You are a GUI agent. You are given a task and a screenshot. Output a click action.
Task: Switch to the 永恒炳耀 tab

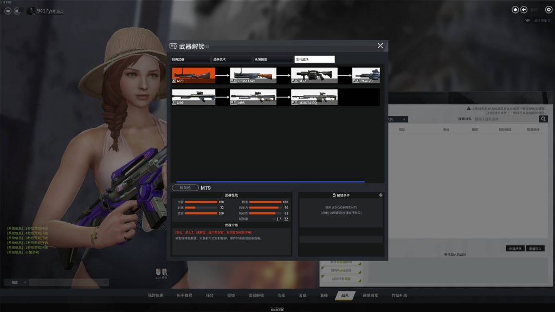click(273, 60)
